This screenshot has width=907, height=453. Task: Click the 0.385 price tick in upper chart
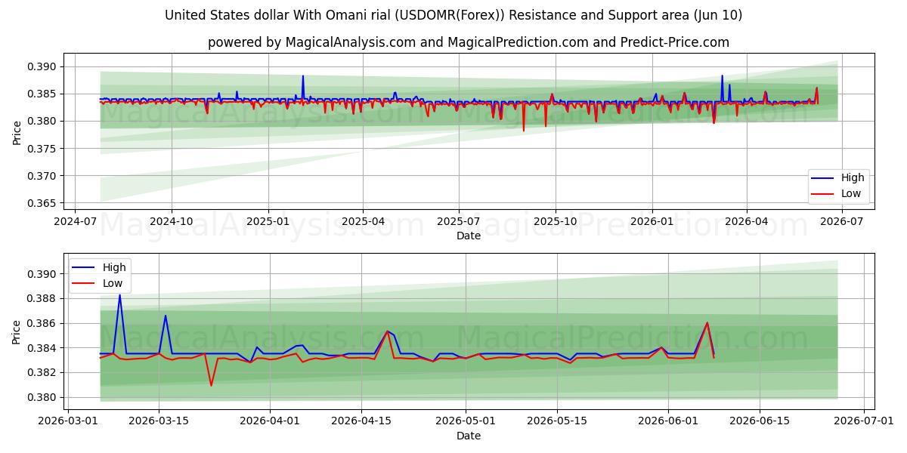tap(43, 94)
